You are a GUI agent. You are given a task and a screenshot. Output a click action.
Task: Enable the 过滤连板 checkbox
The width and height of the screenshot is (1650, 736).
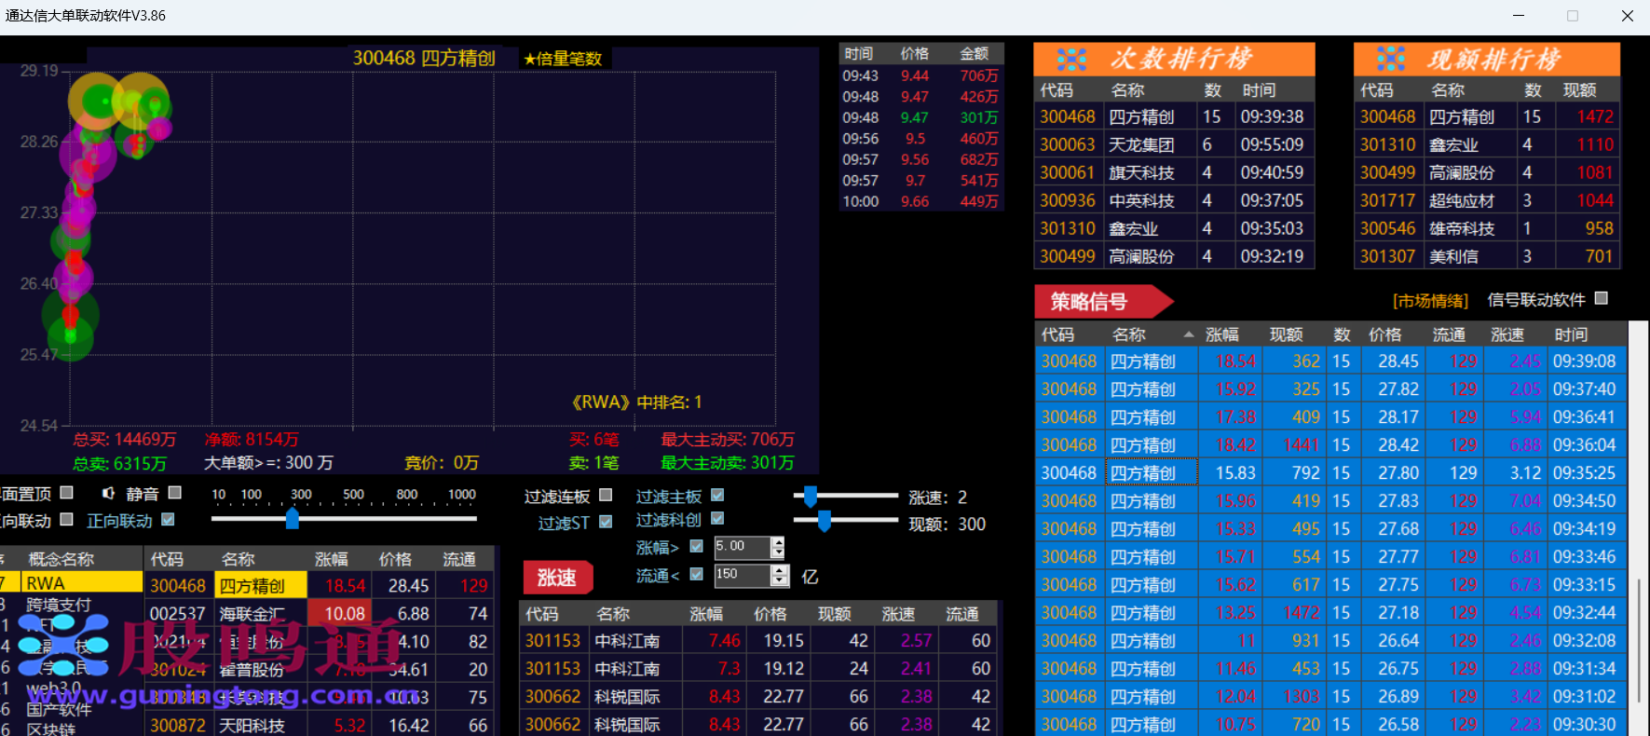606,495
